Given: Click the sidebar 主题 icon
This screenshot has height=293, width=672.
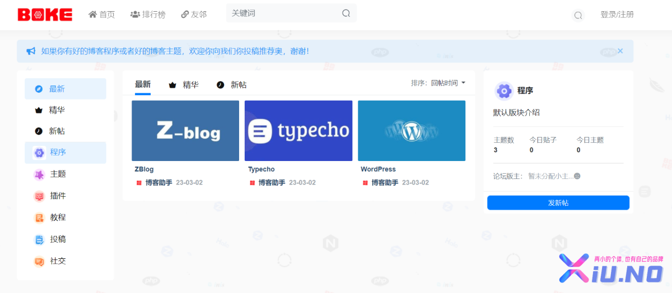Looking at the screenshot, I should 39,174.
